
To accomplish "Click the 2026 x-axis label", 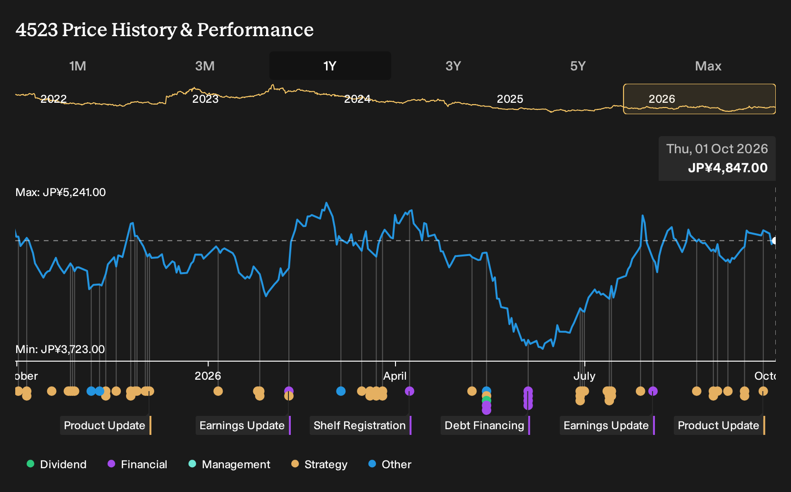I will 208,376.
